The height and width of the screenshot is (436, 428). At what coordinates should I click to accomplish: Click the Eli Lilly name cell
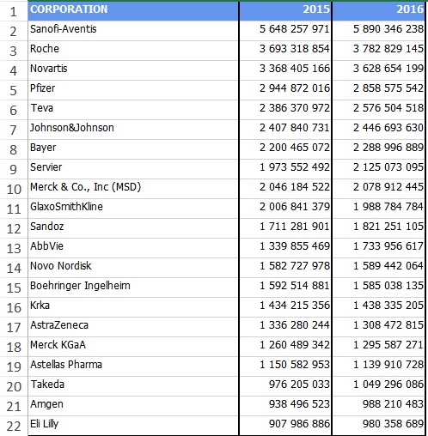[x=133, y=426]
